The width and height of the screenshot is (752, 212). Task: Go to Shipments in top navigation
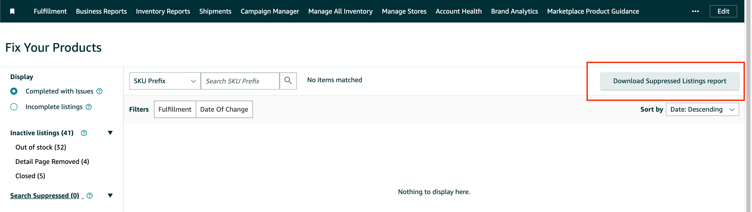click(215, 12)
